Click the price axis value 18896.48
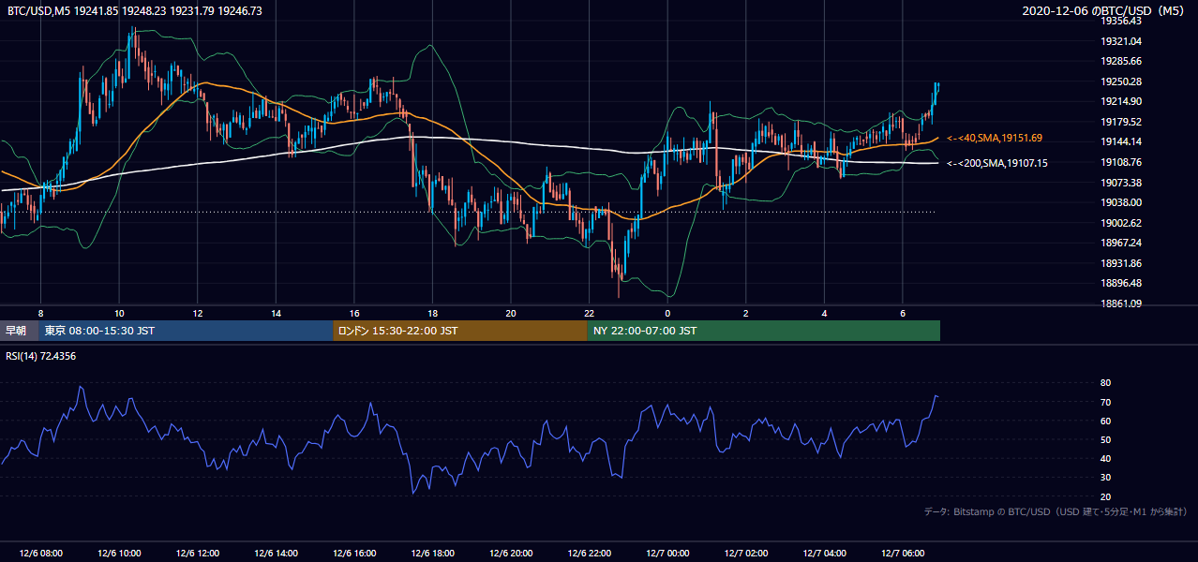This screenshot has width=1198, height=562. click(x=1121, y=283)
